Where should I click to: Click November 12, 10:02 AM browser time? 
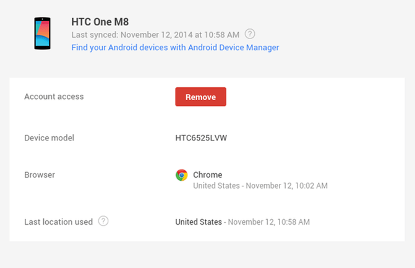coord(287,186)
